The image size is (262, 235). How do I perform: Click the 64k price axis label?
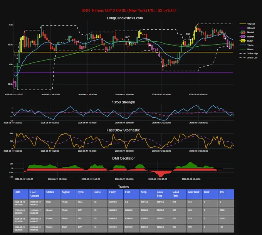(11, 25)
